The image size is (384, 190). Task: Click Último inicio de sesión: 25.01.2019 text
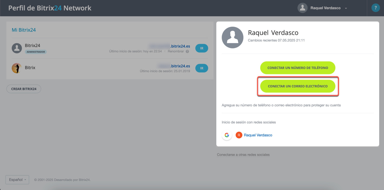[165, 71]
